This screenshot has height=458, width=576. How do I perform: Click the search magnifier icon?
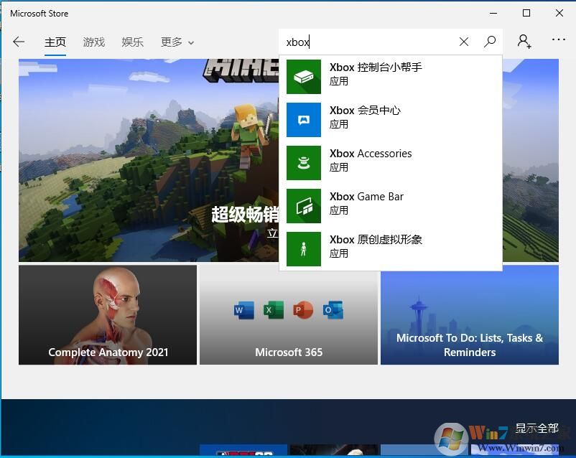pos(490,42)
